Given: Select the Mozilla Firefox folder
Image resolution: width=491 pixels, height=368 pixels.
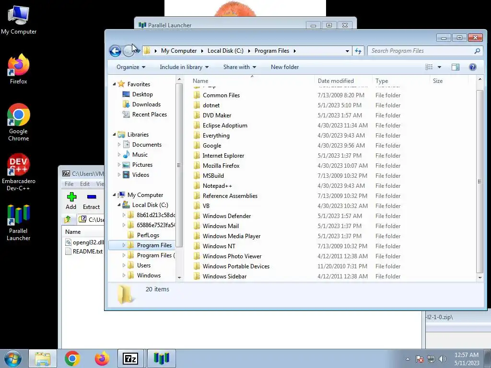Looking at the screenshot, I should coord(221,166).
